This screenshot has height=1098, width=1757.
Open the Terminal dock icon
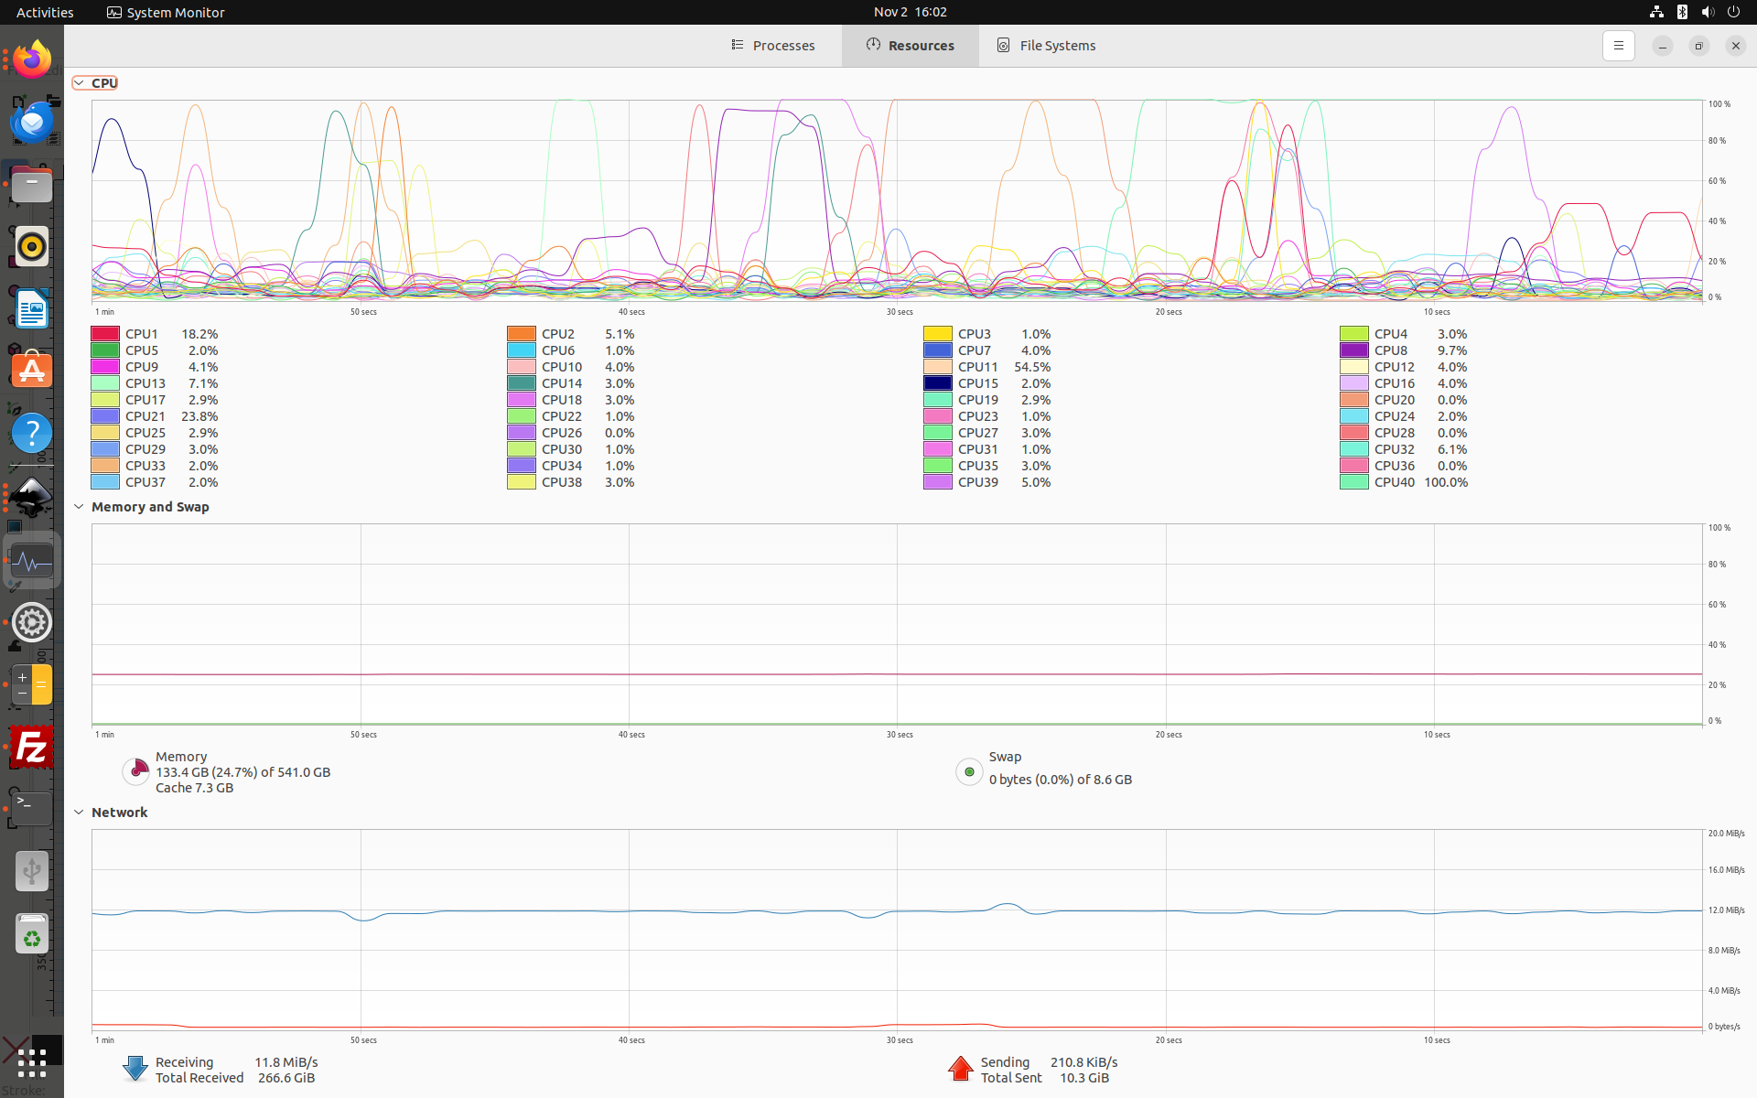click(x=32, y=806)
